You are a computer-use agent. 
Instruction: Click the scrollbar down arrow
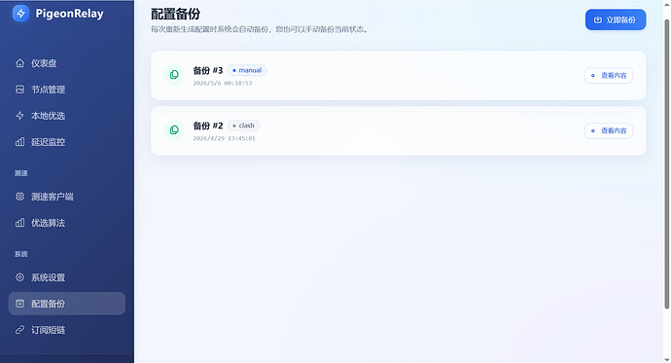point(667,359)
